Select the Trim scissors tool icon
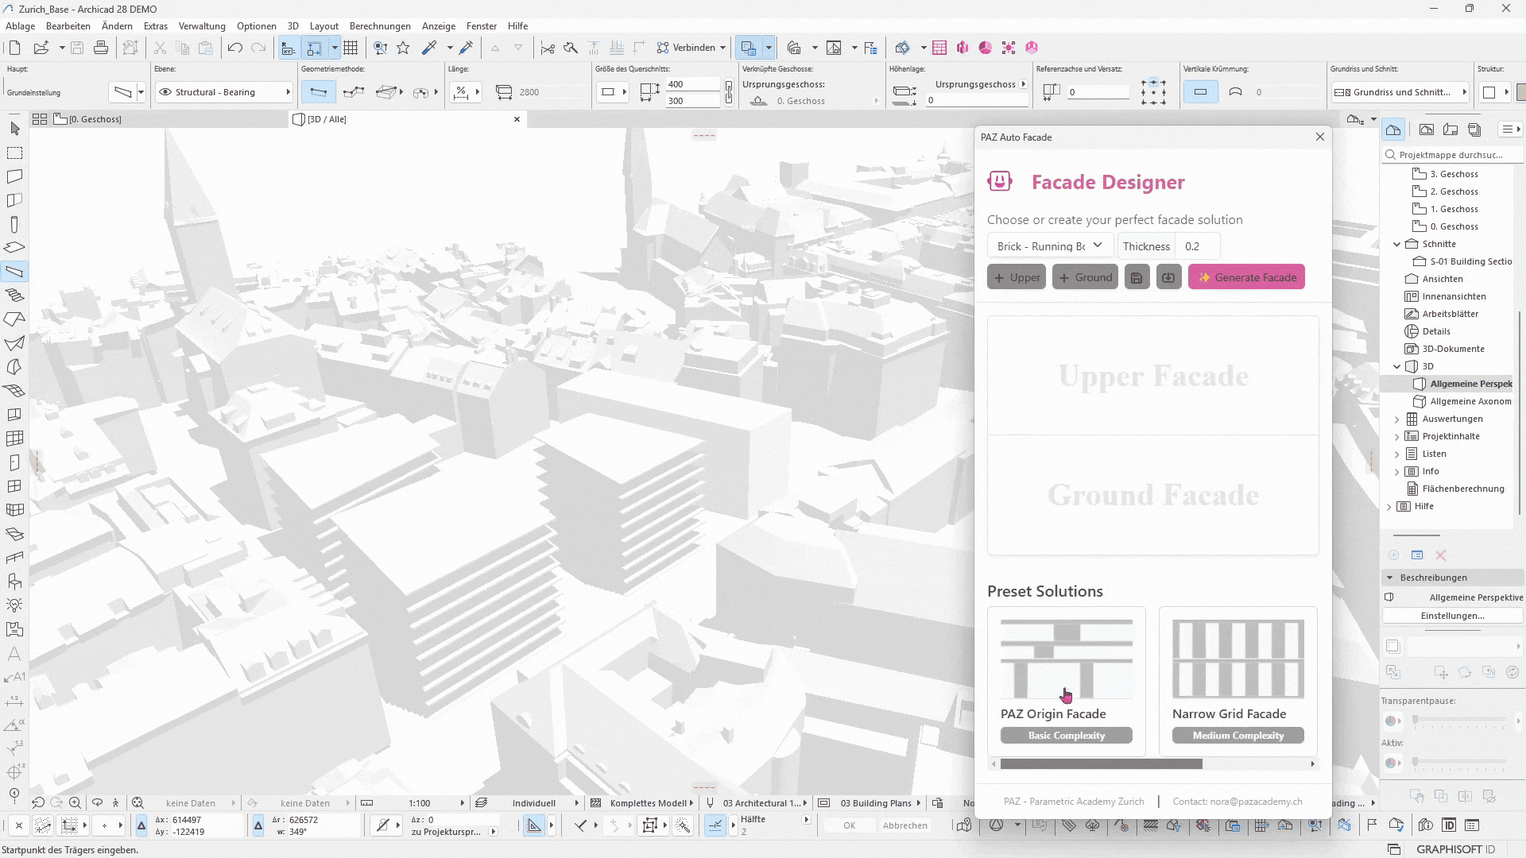The height and width of the screenshot is (858, 1526). (548, 48)
